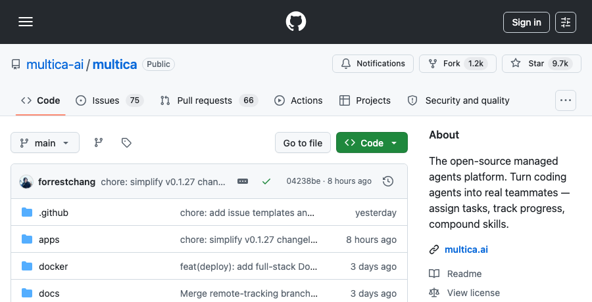
Task: Show more repository tabs via ellipsis
Action: [x=566, y=100]
